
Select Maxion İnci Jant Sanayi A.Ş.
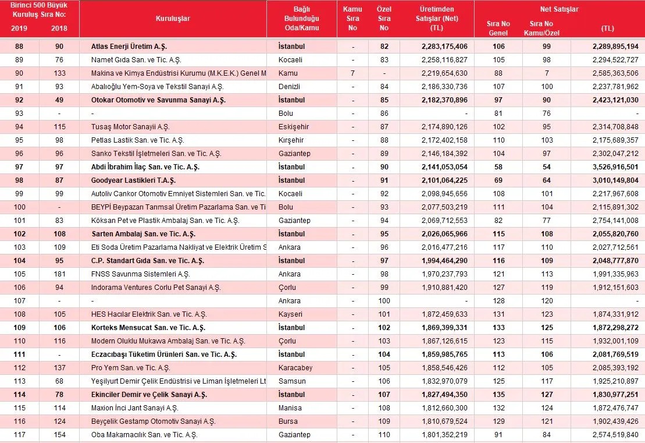[x=134, y=408]
